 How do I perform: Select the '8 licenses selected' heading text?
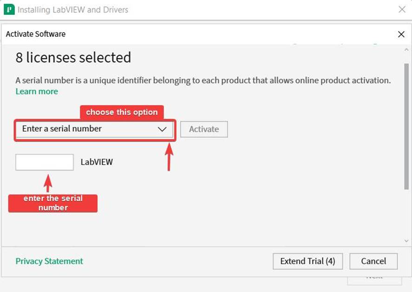(x=73, y=58)
